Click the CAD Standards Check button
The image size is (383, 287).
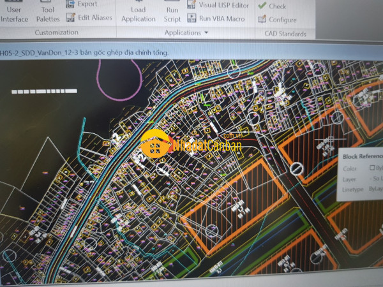[x=272, y=6]
